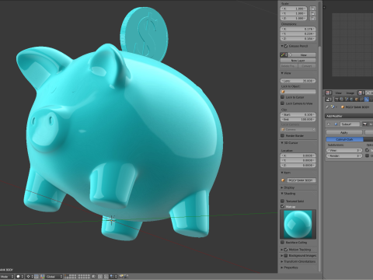
Task: Click the Subsurf modifier name field
Action: (350, 124)
